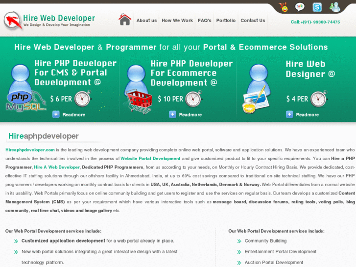Click the red shopping cart icon
The image size is (356, 267).
click(138, 101)
